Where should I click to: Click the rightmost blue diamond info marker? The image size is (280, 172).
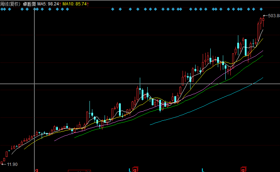click(x=261, y=9)
